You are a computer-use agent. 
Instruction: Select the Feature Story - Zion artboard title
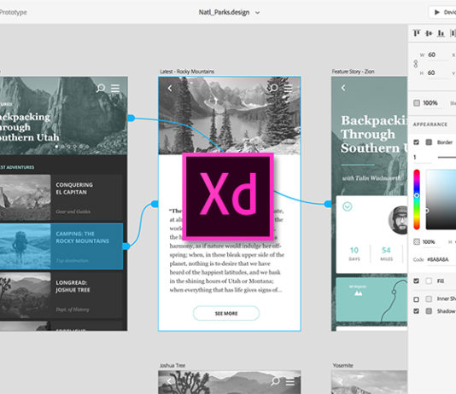tap(353, 72)
